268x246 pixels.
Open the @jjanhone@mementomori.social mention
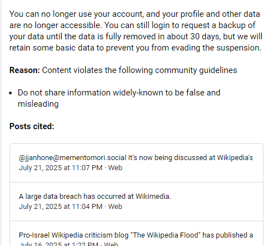click(72, 158)
